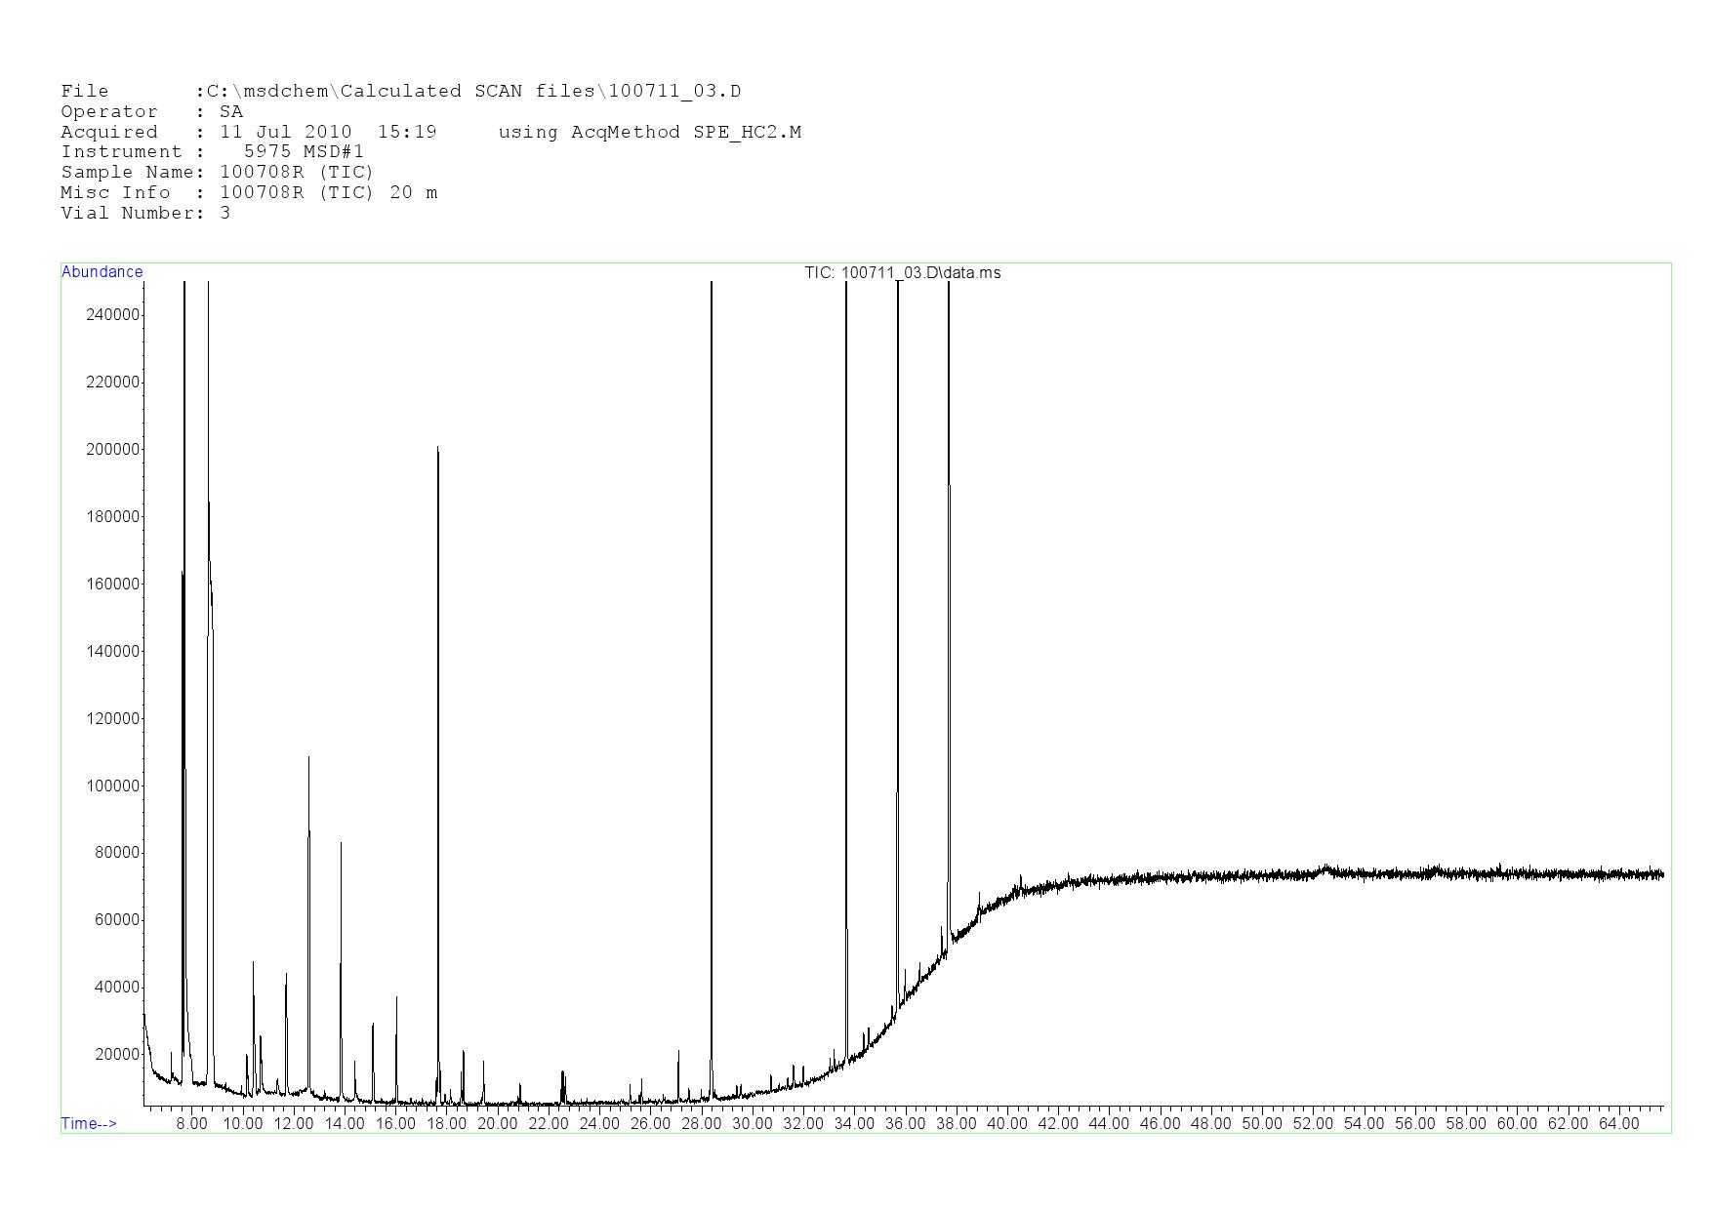The height and width of the screenshot is (1210, 1712).
Task: Click the Sample Name 100708R (TIC) line
Action: pos(217,173)
